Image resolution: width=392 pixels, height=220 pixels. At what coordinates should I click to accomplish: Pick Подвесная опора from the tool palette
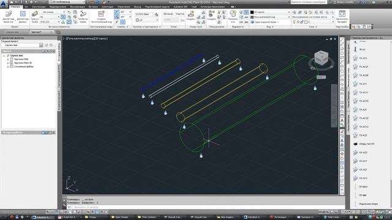point(366,204)
